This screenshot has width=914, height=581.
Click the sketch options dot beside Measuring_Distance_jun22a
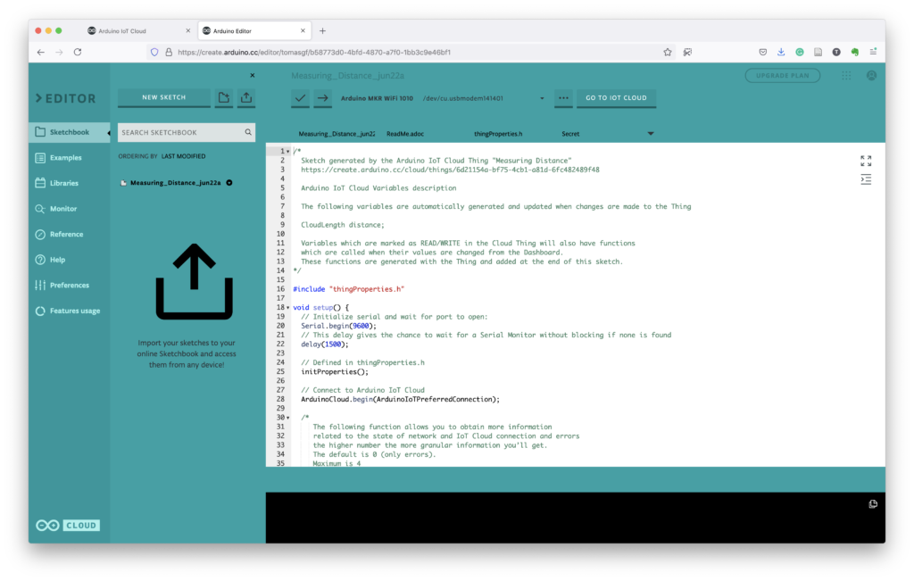229,182
